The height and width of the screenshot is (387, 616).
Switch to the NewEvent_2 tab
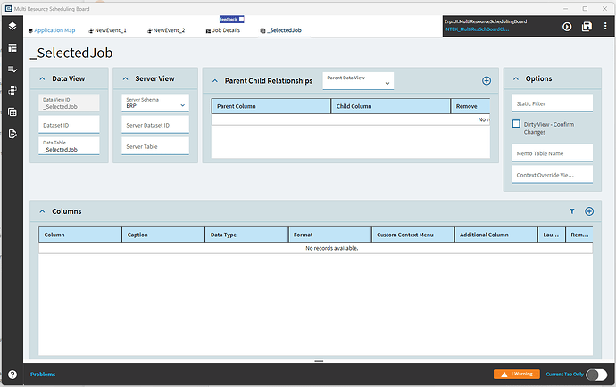tap(166, 30)
